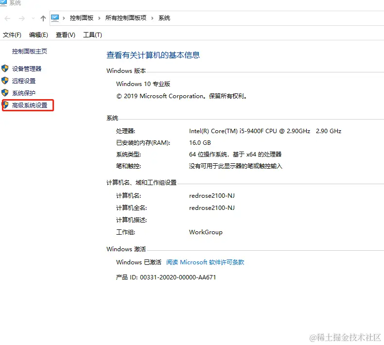Click the 计算机名、域和工作组设置 section header
Screen dimensions: 384x345
(141, 183)
